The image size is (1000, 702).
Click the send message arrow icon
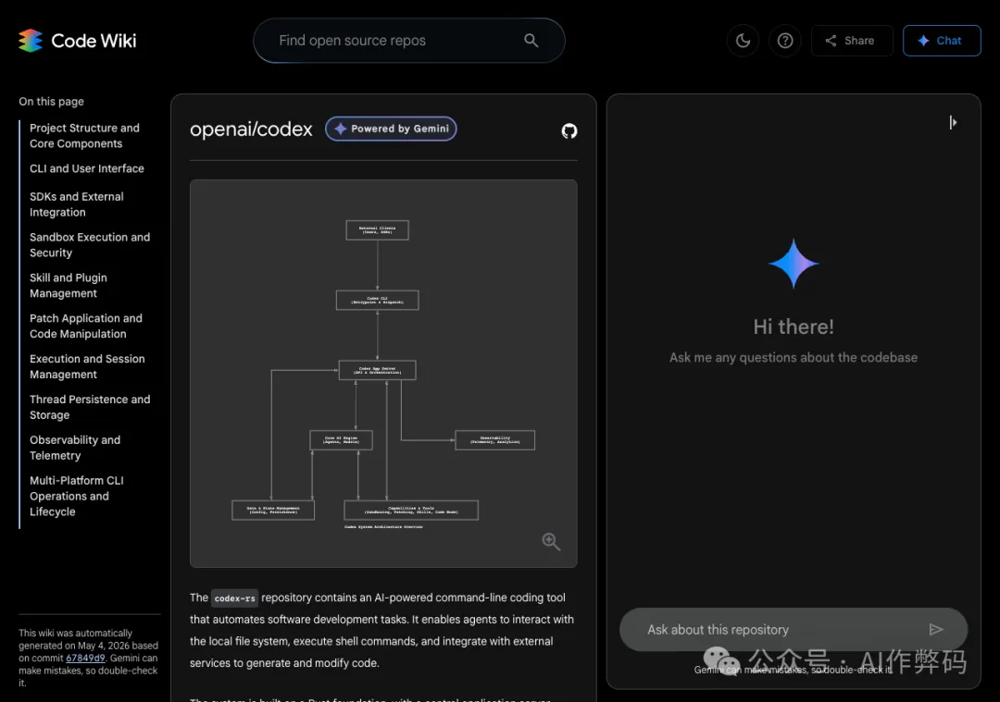pyautogui.click(x=935, y=629)
